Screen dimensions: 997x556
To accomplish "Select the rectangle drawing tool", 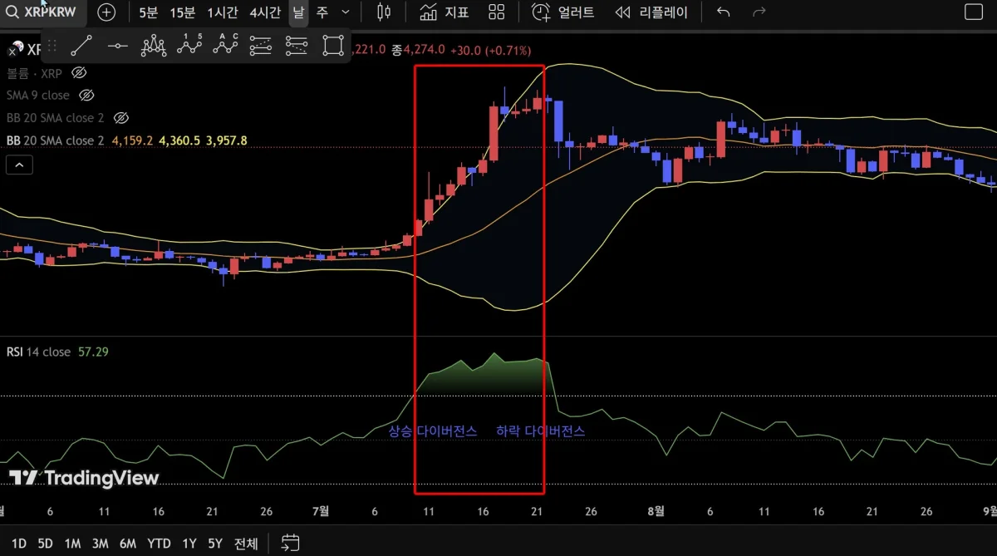I will coord(332,47).
